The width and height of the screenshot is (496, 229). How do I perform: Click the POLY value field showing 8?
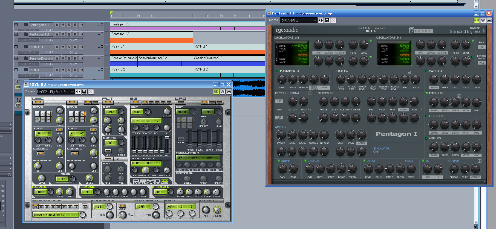(x=481, y=47)
